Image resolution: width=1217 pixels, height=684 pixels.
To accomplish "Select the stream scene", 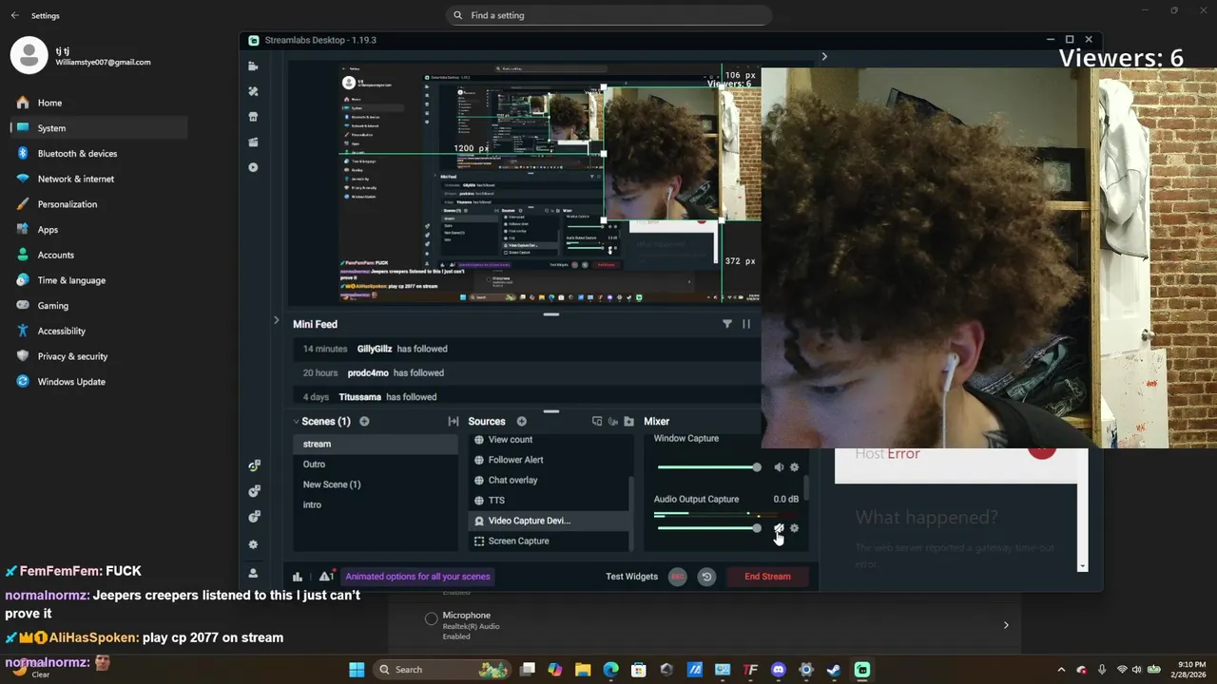I will point(376,444).
